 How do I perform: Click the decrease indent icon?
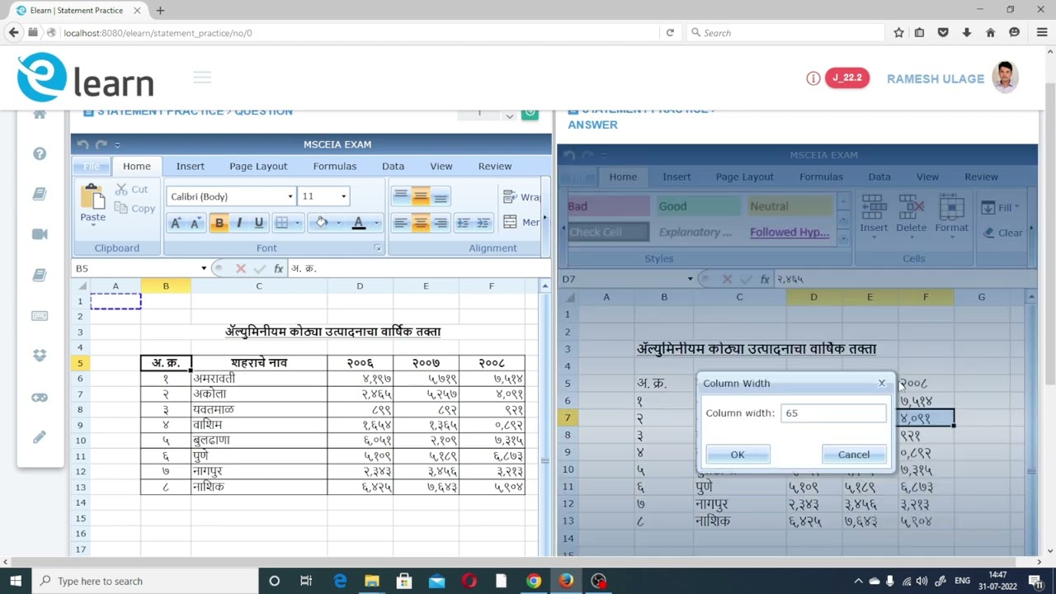coord(463,223)
